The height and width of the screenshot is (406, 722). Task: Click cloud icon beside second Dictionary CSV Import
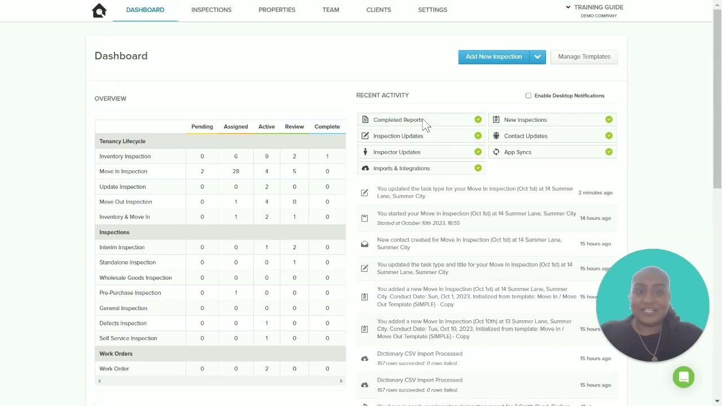tap(364, 385)
